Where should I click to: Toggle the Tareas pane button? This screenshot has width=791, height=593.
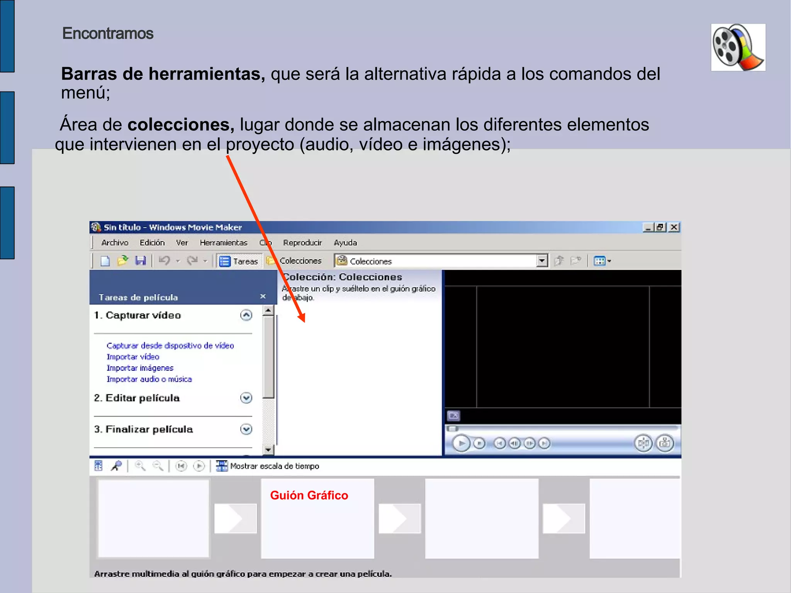239,261
